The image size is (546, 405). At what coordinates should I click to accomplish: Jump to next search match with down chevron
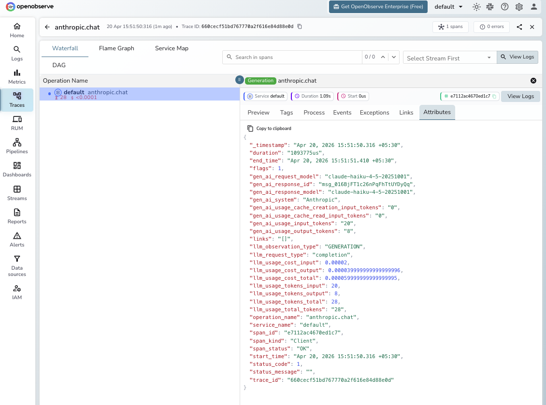394,57
